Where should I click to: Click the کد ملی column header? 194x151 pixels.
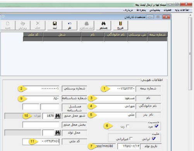33,35
